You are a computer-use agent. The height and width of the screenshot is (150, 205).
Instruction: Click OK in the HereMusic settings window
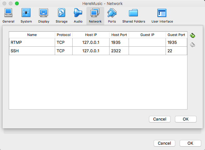point(190,143)
